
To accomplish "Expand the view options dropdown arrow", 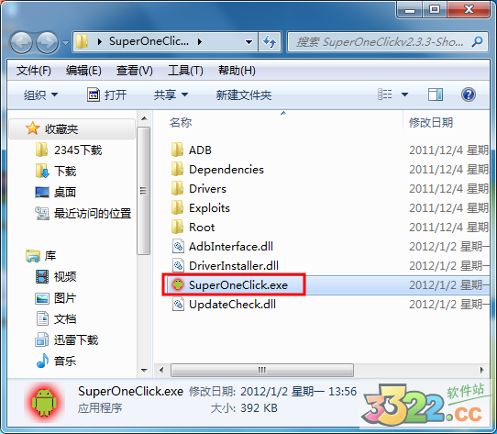I will point(404,95).
